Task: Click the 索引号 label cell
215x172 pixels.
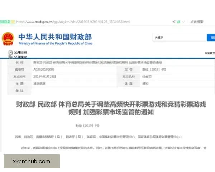Action: 19,70
